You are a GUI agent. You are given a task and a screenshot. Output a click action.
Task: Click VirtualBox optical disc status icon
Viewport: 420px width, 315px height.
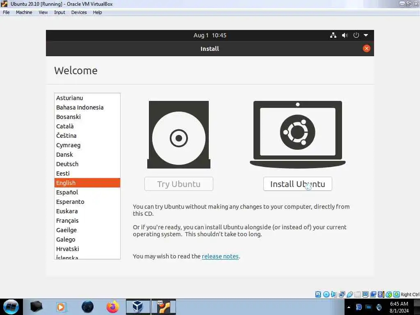click(326, 294)
